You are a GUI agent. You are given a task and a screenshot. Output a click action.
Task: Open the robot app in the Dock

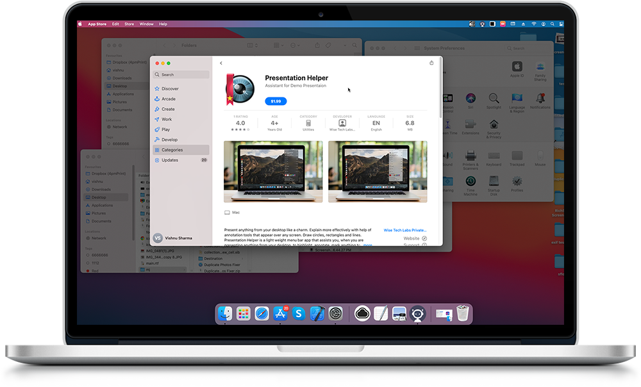[x=417, y=314]
